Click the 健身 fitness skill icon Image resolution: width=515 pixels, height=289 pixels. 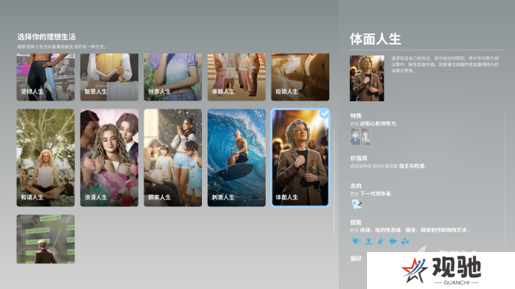(x=380, y=241)
